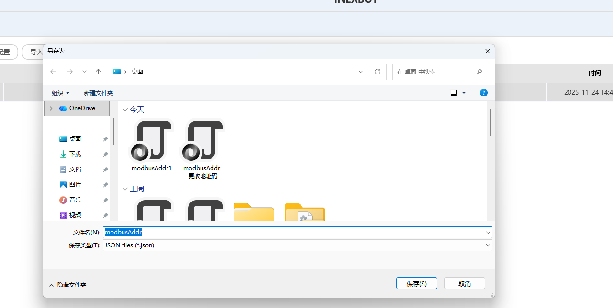Open 下载 in the sidebar
This screenshot has width=613, height=308.
click(x=75, y=154)
